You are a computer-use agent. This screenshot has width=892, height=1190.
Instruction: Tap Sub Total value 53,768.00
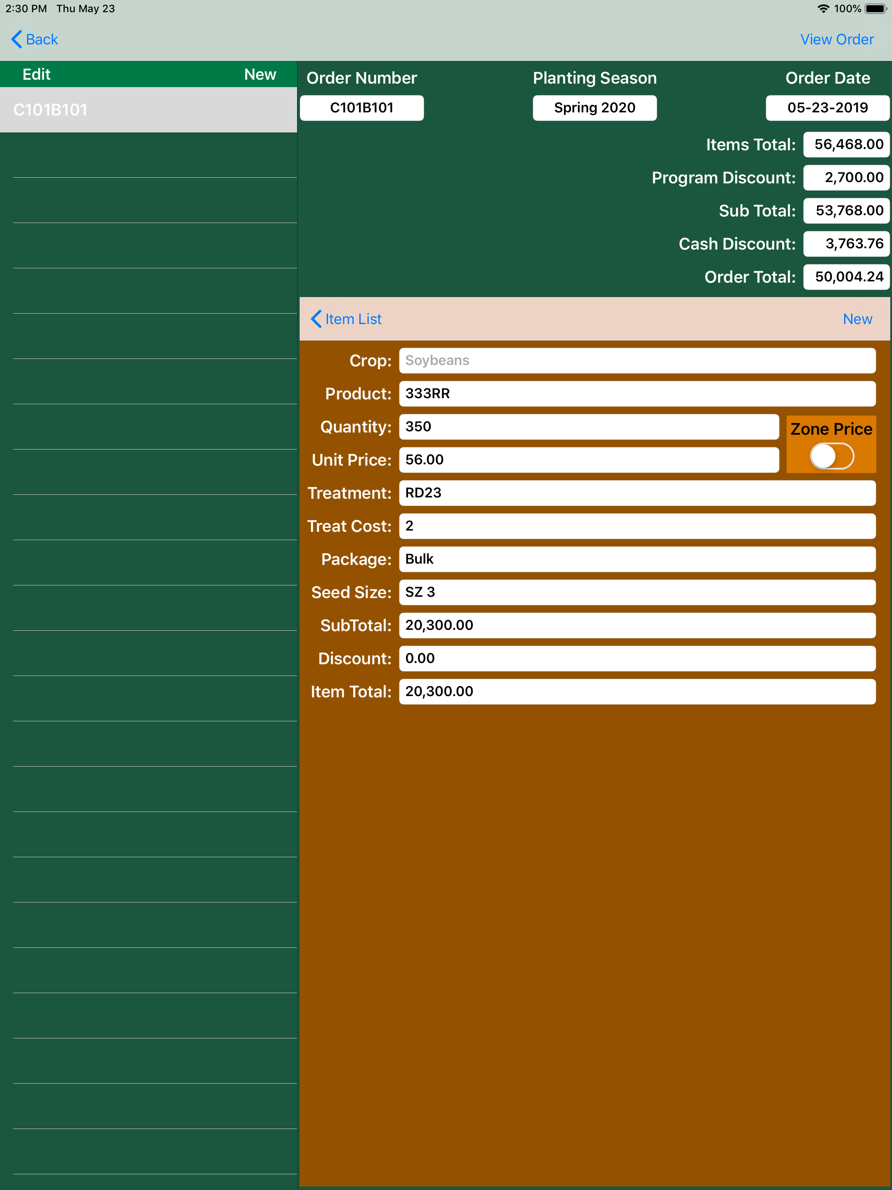pyautogui.click(x=846, y=210)
